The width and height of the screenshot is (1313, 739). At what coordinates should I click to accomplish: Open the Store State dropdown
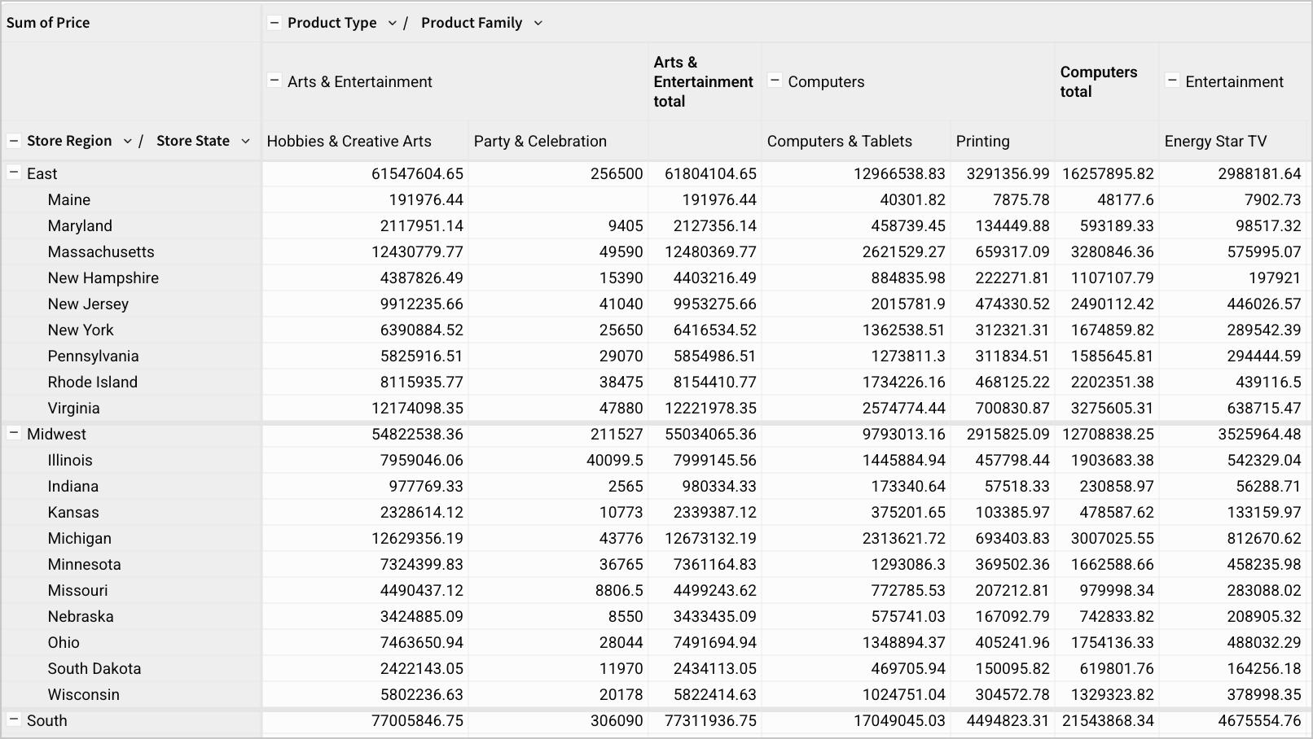(x=246, y=140)
